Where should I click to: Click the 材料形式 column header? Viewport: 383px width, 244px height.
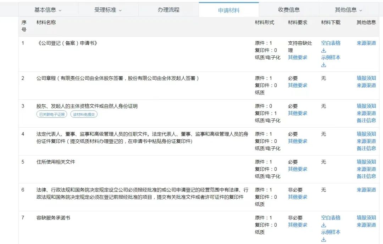(265, 22)
